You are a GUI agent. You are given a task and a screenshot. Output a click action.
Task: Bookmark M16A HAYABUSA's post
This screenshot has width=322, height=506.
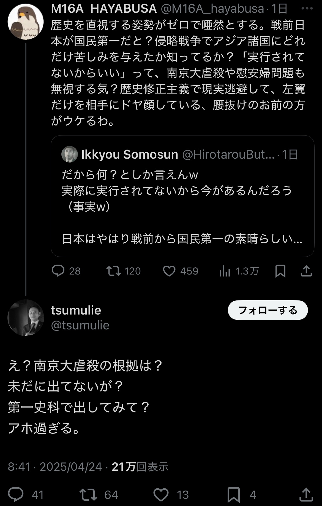coord(280,271)
